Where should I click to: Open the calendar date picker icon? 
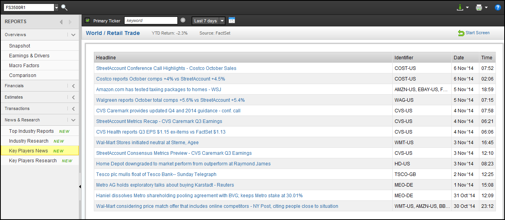232,20
